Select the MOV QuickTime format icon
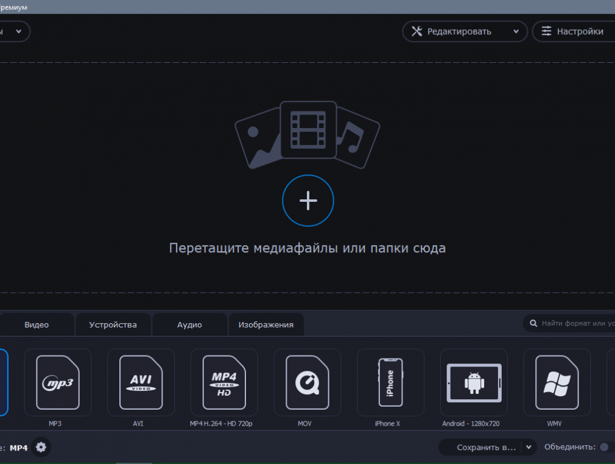 pos(307,382)
